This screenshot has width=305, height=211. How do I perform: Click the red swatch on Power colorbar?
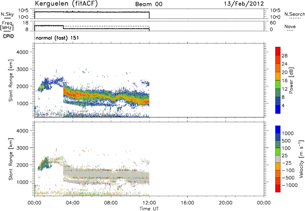coord(278,51)
